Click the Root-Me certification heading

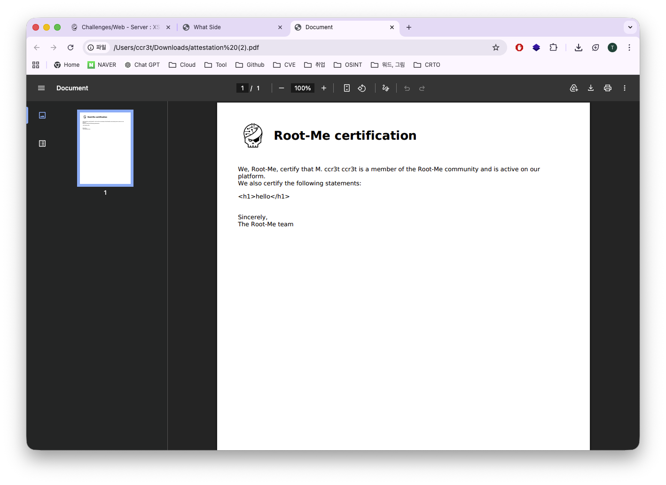click(345, 135)
